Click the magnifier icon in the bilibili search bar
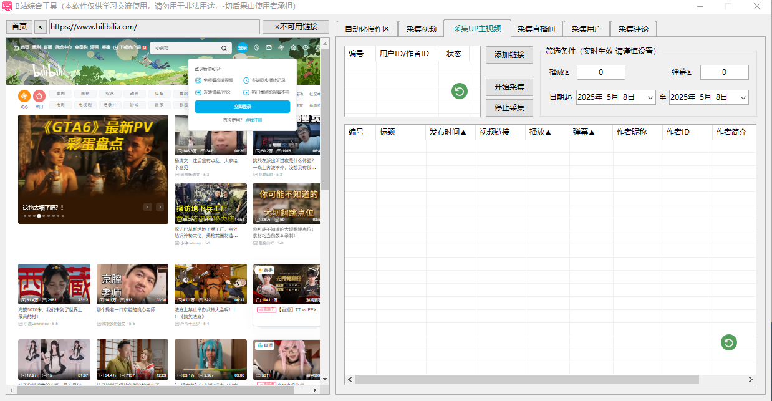This screenshot has height=401, width=772. [224, 48]
